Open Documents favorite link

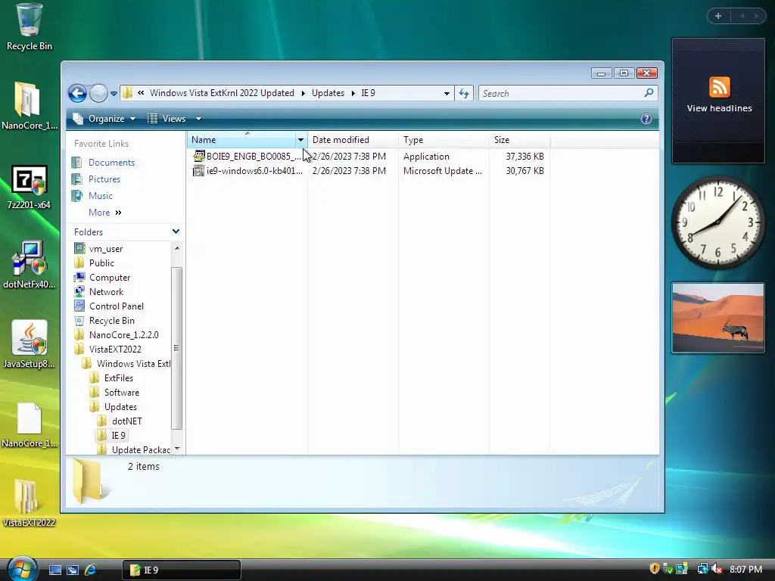coord(111,163)
